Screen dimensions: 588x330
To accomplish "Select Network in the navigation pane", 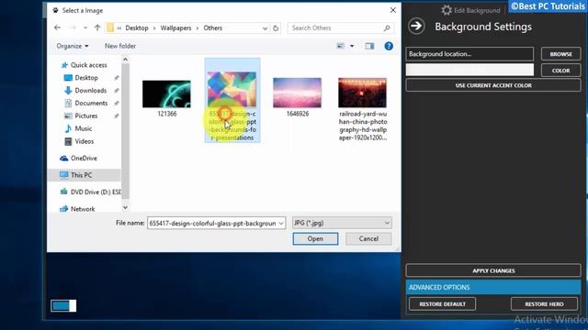I will [83, 209].
